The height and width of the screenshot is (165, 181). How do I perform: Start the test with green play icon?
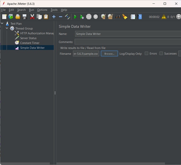point(75,17)
